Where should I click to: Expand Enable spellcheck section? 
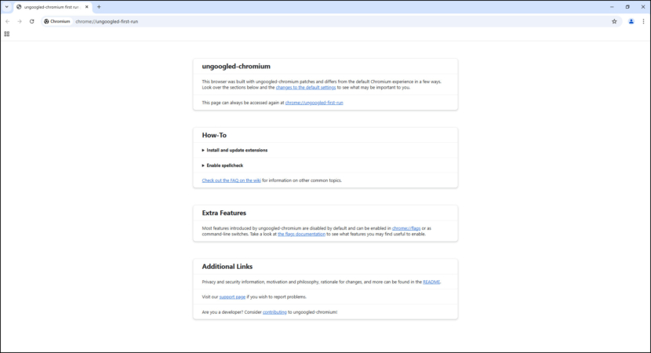[223, 166]
